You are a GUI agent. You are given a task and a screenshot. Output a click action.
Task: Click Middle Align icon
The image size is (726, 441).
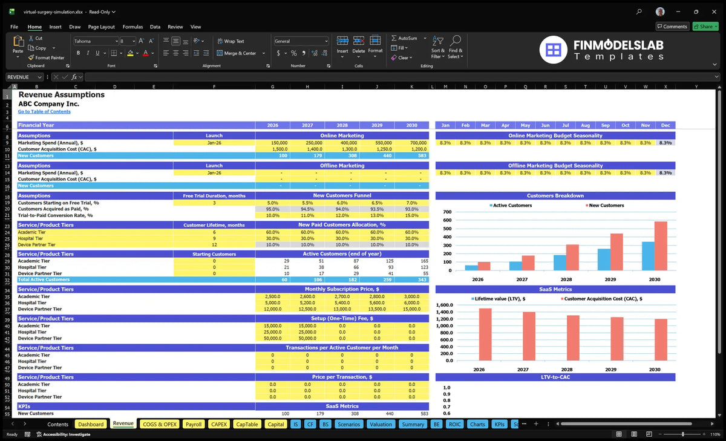pos(175,41)
